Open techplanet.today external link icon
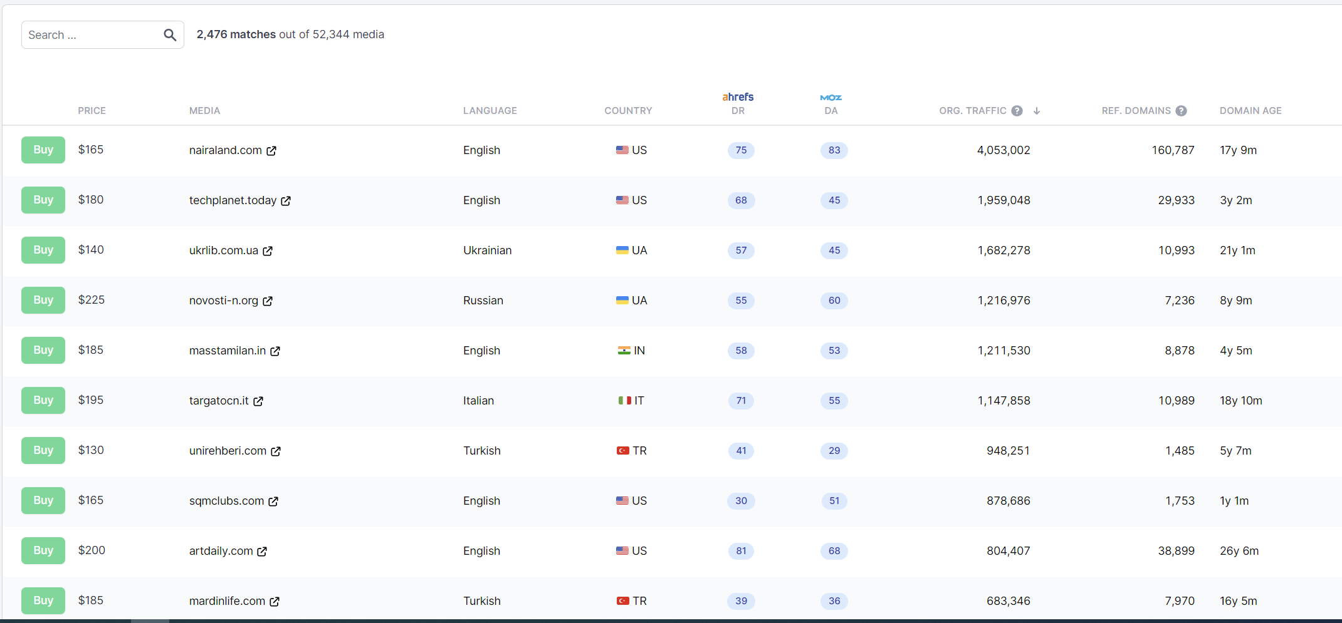 tap(286, 201)
